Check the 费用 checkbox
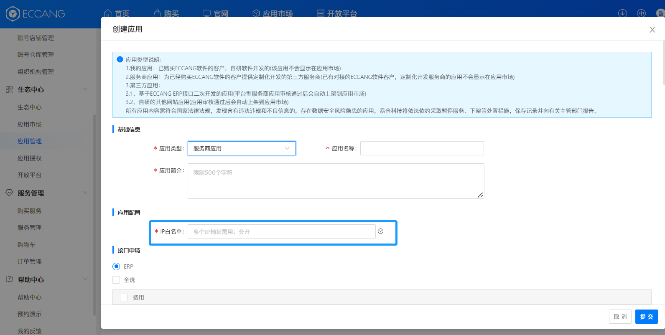The height and width of the screenshot is (335, 665). click(124, 297)
